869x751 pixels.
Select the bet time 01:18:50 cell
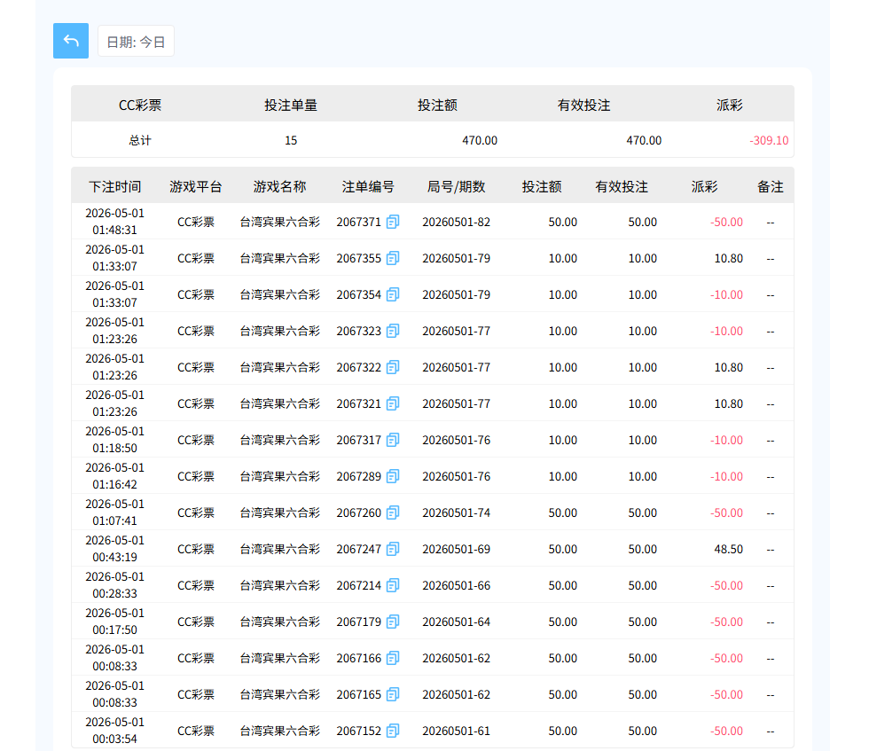[114, 440]
